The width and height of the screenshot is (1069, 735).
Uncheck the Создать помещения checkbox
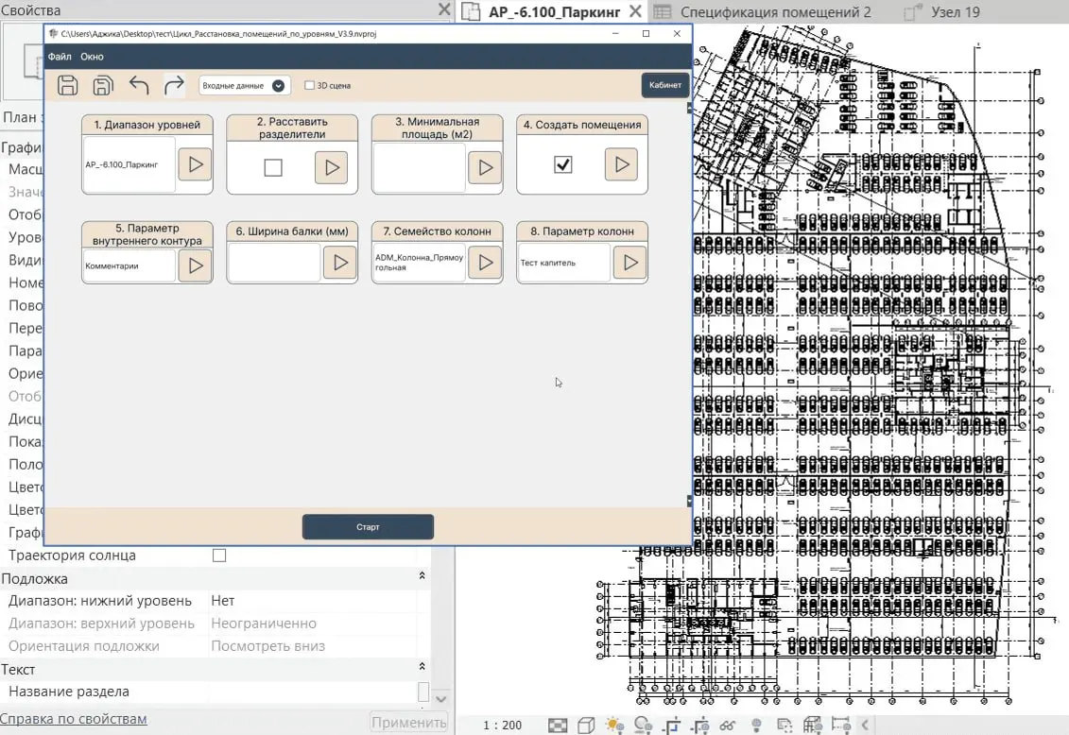click(x=562, y=164)
